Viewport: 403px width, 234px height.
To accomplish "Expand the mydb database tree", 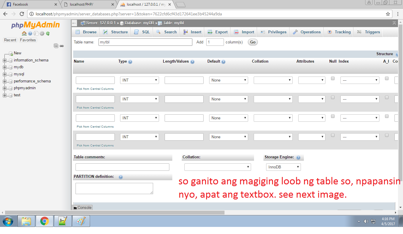I will 4,67.
